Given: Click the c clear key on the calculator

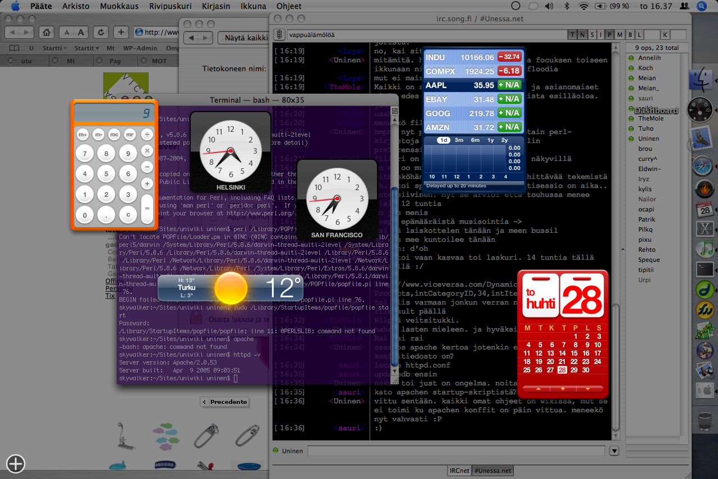Looking at the screenshot, I should 128,214.
